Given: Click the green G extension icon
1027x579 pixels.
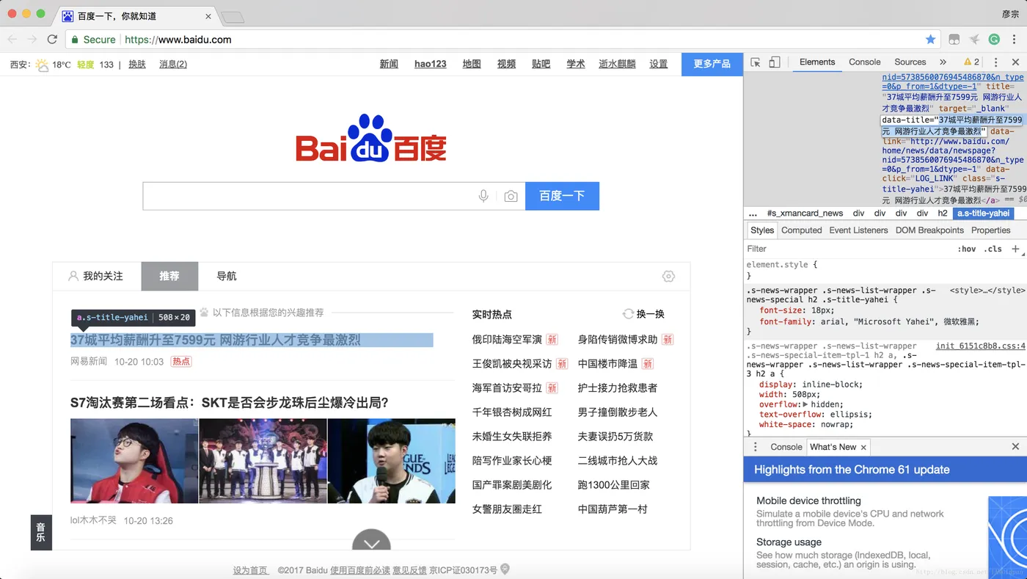Looking at the screenshot, I should (994, 40).
